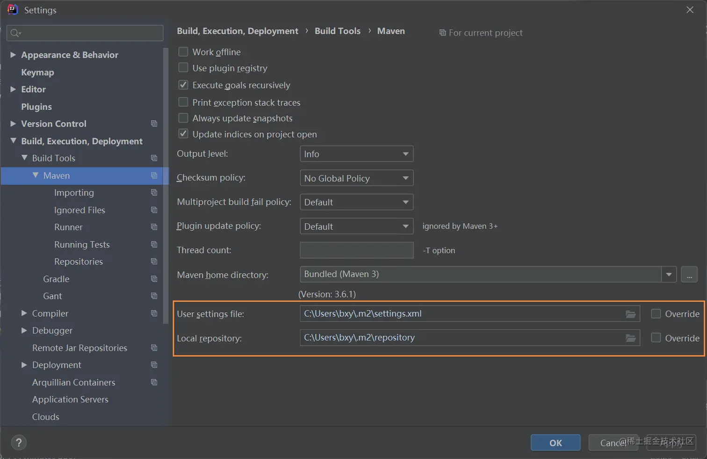
Task: Open help with the question mark icon
Action: click(x=19, y=443)
